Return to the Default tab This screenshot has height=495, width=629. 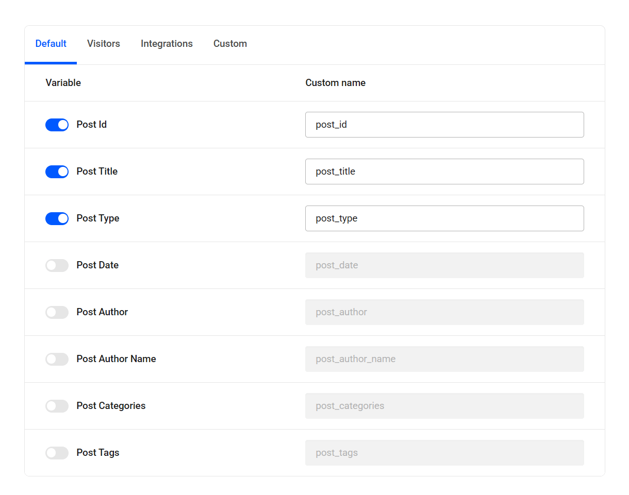click(x=51, y=44)
